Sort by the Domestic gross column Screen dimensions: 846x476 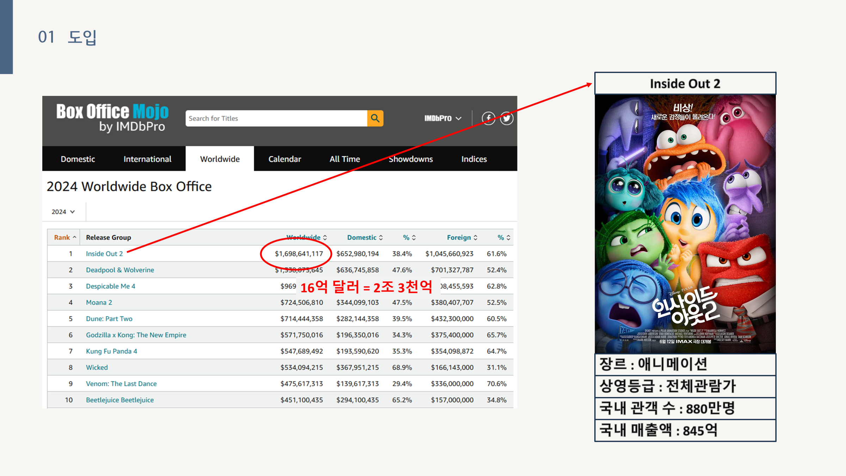(x=365, y=237)
